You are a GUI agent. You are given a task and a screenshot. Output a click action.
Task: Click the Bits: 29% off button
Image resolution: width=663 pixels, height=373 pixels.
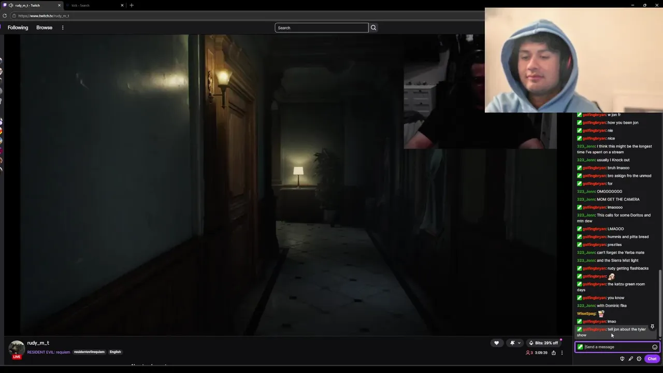coord(543,342)
